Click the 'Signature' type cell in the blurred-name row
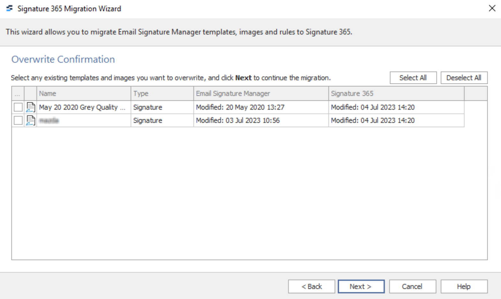This screenshot has height=299, width=501. 162,120
